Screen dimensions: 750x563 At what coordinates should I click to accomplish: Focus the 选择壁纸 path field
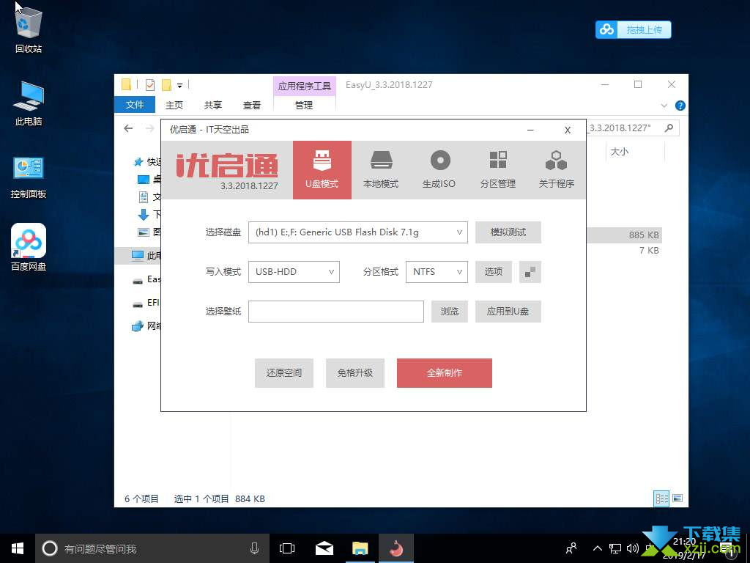[x=335, y=311]
